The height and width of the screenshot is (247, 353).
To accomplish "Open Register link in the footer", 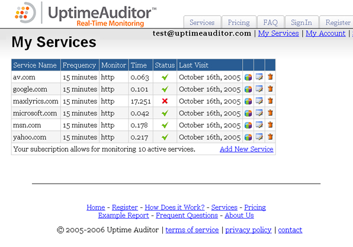I will (125, 207).
